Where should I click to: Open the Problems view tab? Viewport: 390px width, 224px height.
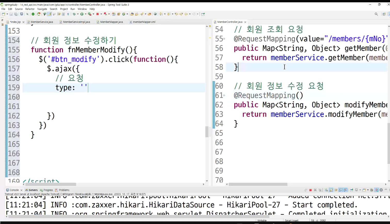coord(62,190)
